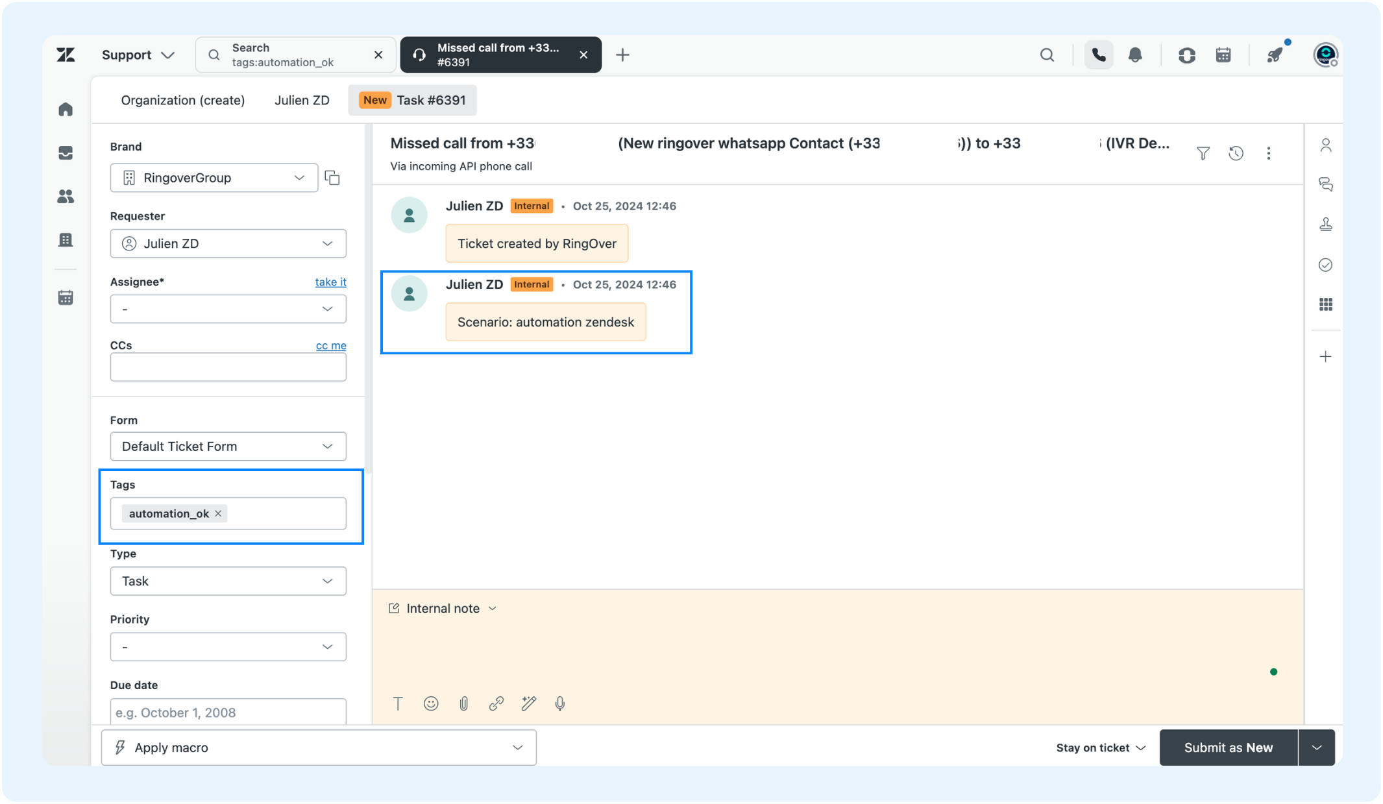Viewport: 1383px width, 804px height.
Task: Open the Zendesk logo home
Action: (66, 55)
